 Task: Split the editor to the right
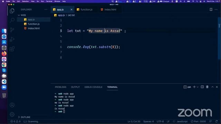[x=211, y=9]
